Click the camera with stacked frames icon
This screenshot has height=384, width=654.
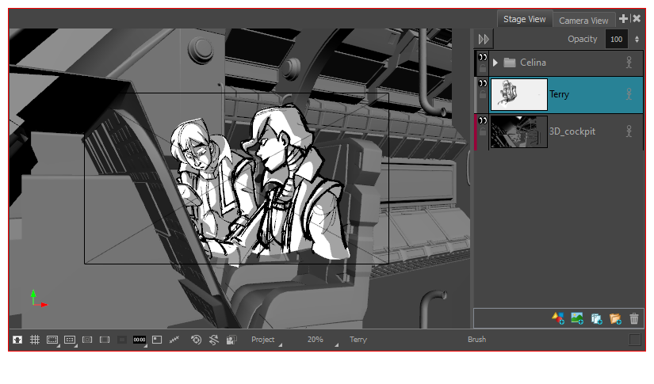pyautogui.click(x=231, y=340)
